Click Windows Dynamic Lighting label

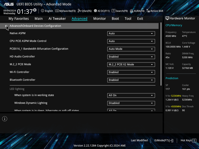(31, 103)
